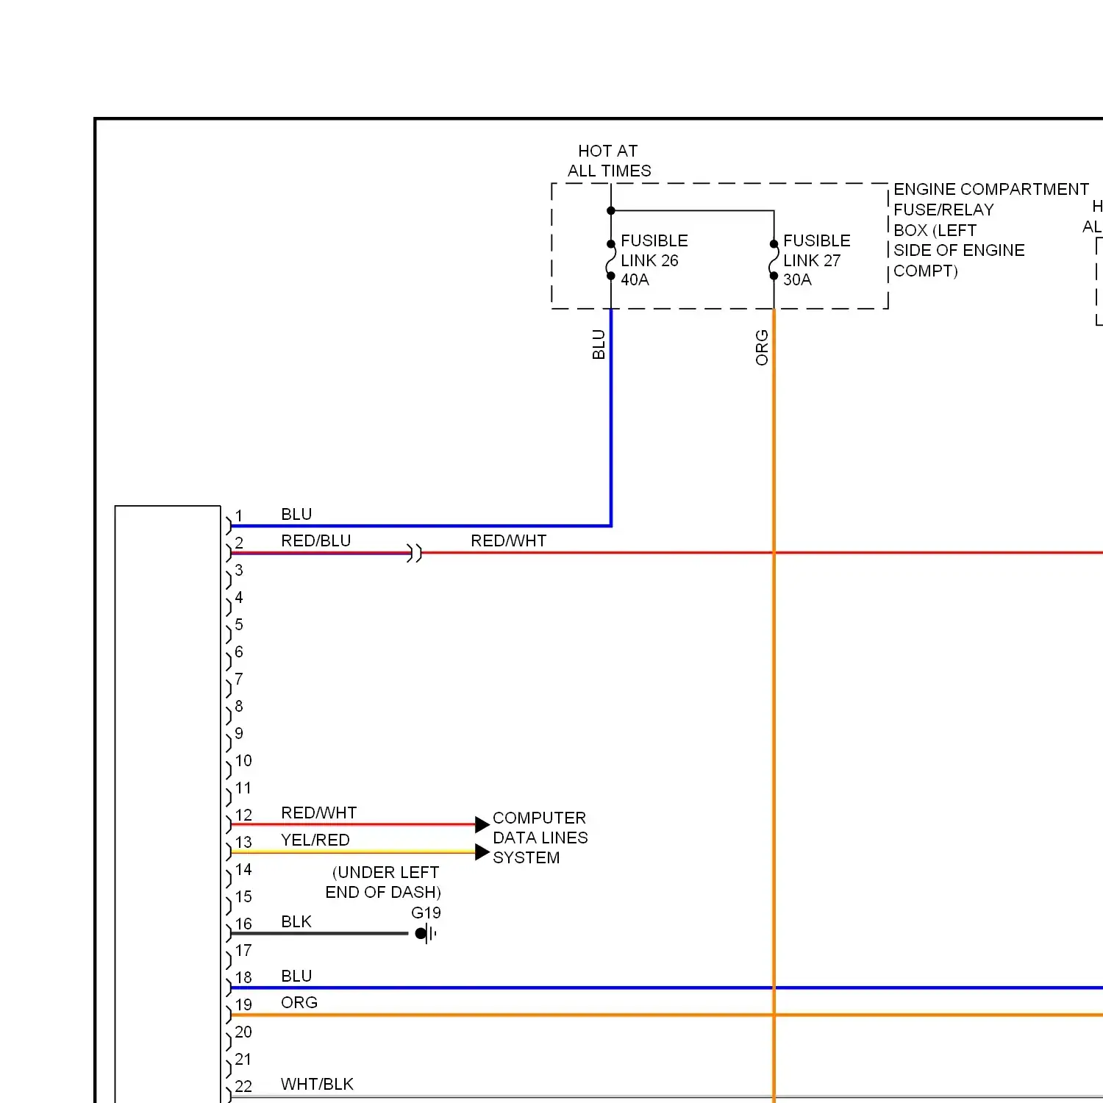Screen dimensions: 1103x1103
Task: Select the FUSIBLE LINK 26 40A label
Action: coord(654,260)
